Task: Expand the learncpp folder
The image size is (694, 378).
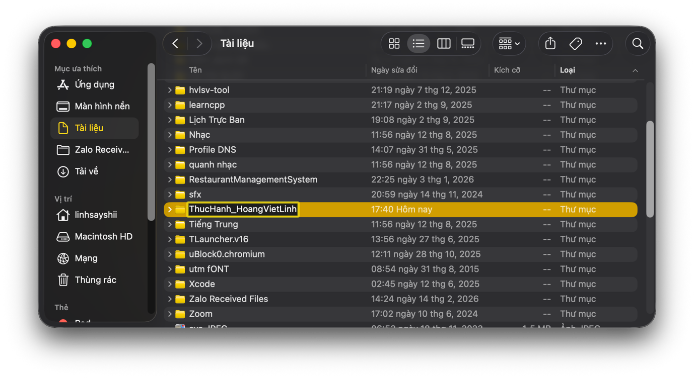Action: 170,105
